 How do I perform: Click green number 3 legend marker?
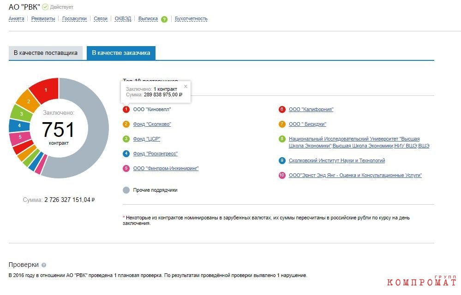[126, 139]
